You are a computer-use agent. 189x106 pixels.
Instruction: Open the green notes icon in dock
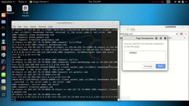pyautogui.click(x=3, y=74)
